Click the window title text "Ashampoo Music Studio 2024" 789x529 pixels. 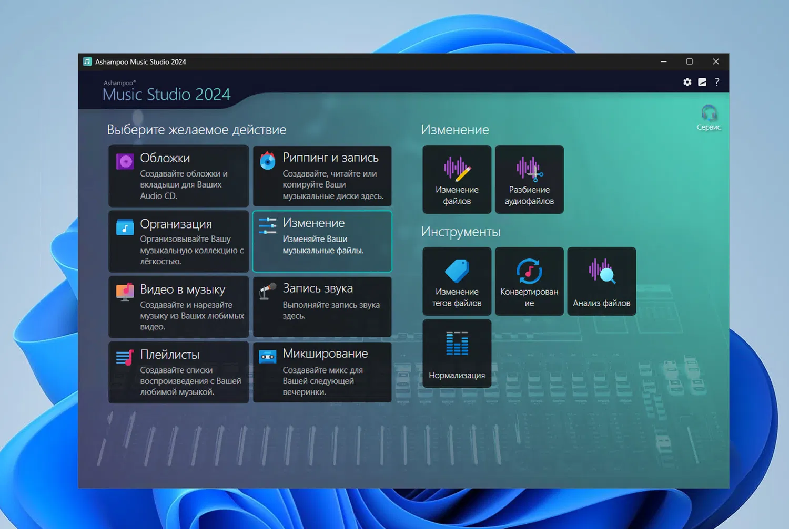[140, 61]
